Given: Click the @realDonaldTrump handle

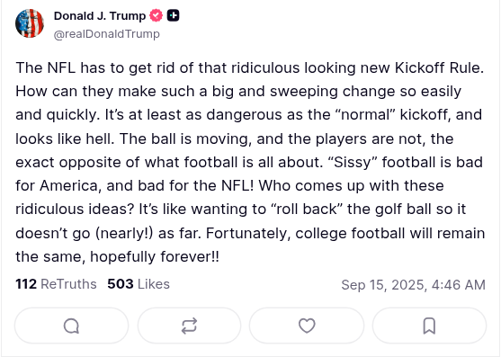Looking at the screenshot, I should [x=107, y=34].
